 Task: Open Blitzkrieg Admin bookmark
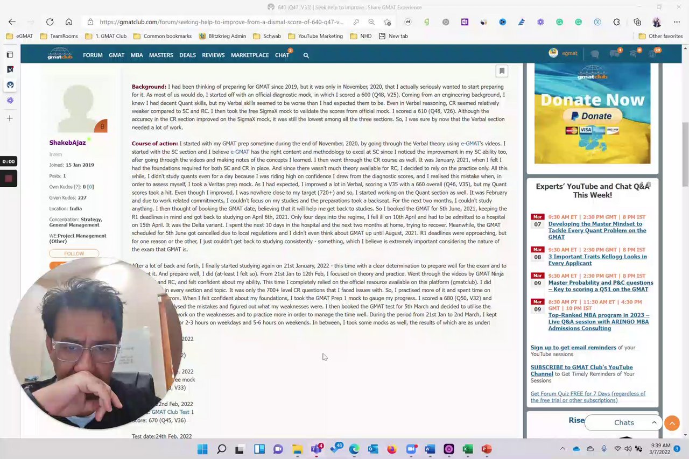[x=222, y=36]
